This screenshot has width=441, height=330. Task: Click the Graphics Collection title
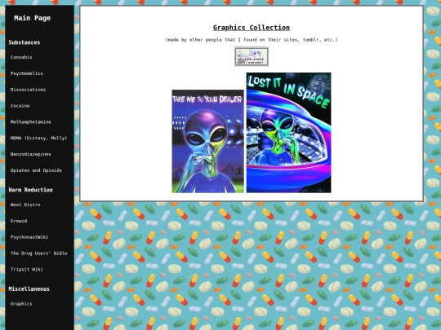tap(252, 28)
